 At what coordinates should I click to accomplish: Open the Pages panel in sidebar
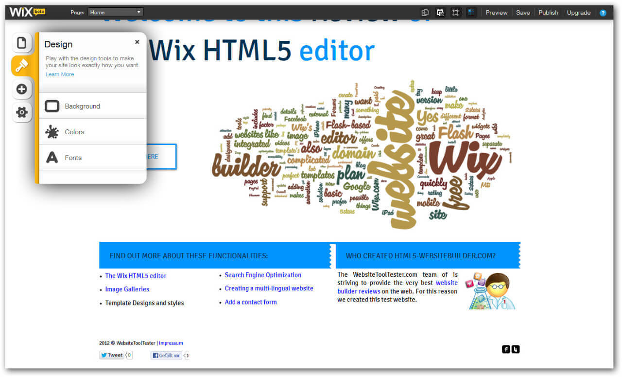[x=22, y=43]
